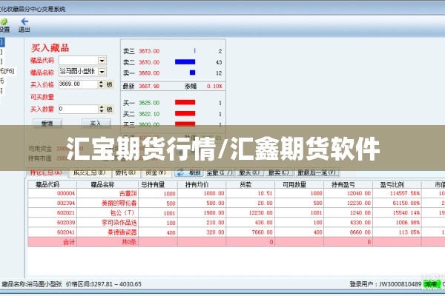This screenshot has width=445, height=296.
Task: Toggle the 锁 lock beside 买入数量
Action: coord(110,109)
